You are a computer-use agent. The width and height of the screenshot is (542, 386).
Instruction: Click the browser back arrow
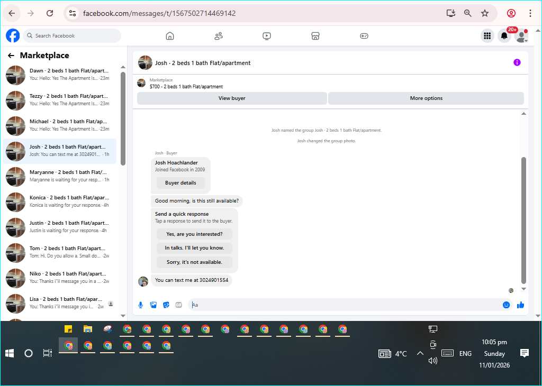12,13
